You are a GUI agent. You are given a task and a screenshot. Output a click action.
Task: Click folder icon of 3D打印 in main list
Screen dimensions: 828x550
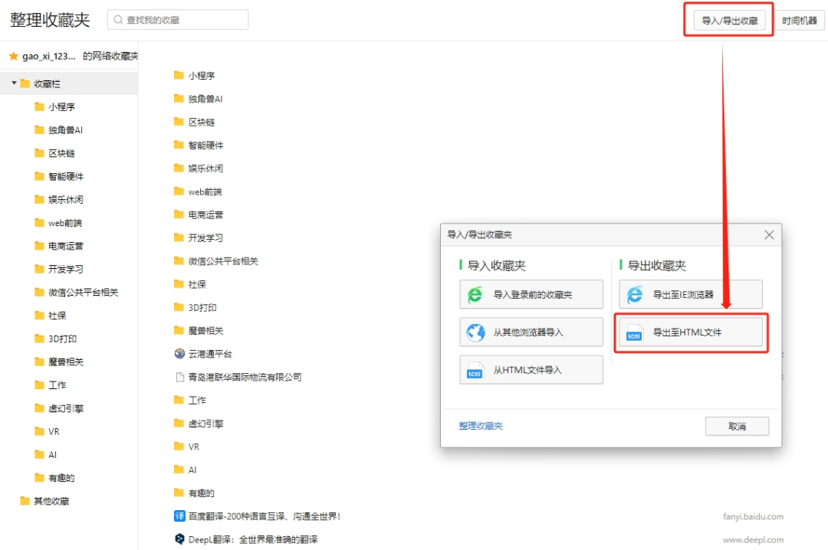coord(179,308)
